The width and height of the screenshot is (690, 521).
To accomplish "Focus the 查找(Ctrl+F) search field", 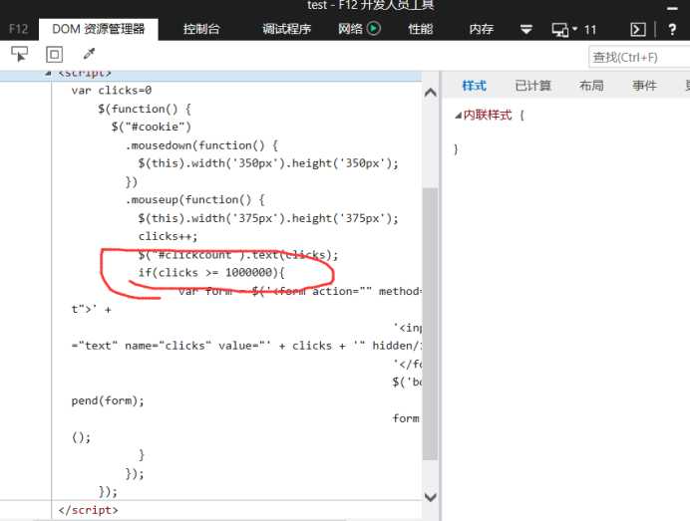I will click(639, 57).
